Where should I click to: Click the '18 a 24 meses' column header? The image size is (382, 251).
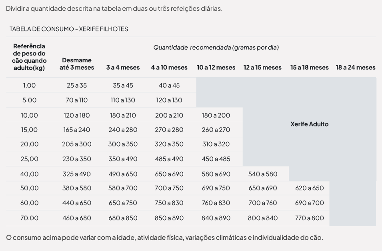click(355, 68)
